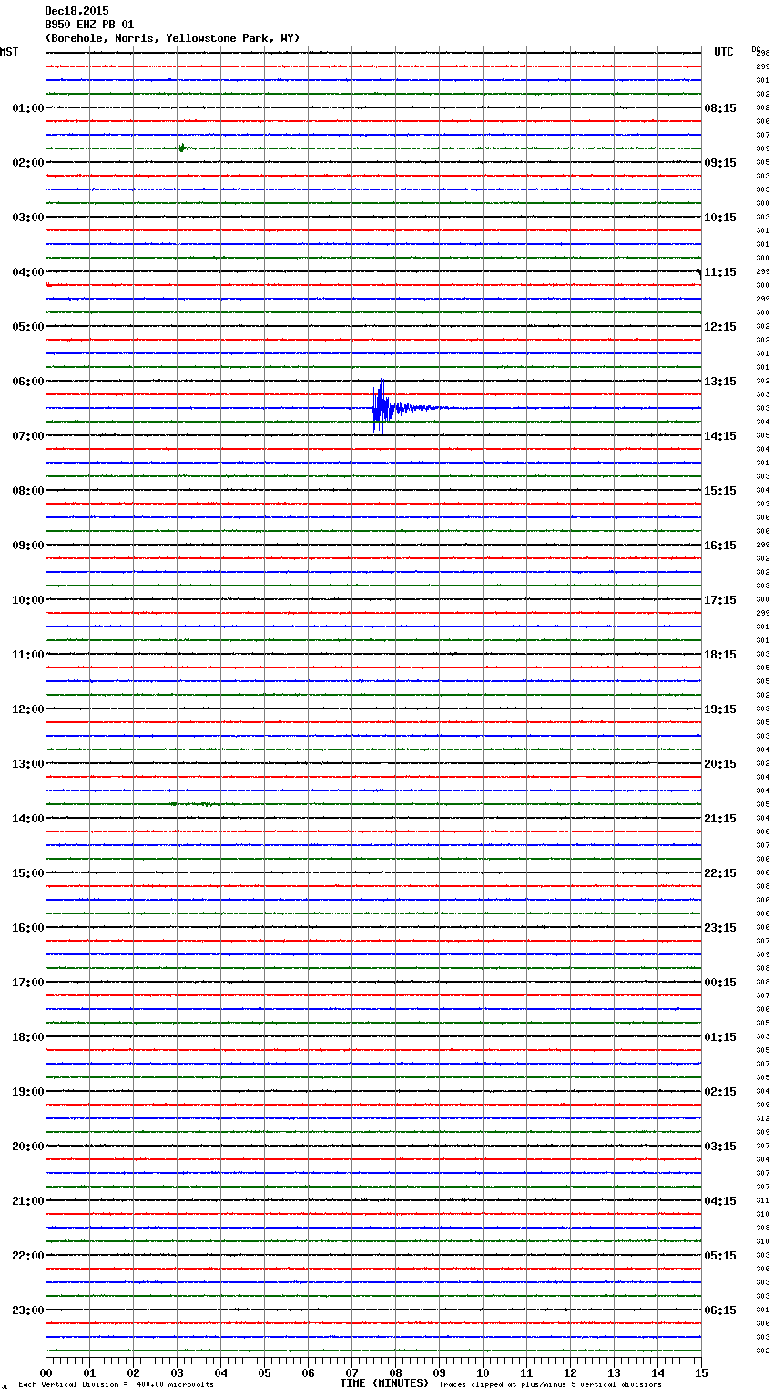Click the MST time label "03:00"

pos(28,218)
